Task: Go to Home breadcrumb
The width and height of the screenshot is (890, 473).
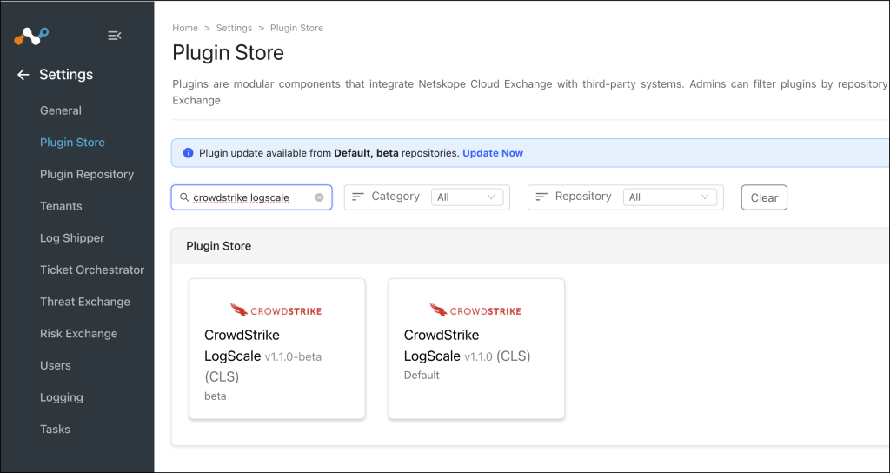Action: click(x=185, y=28)
